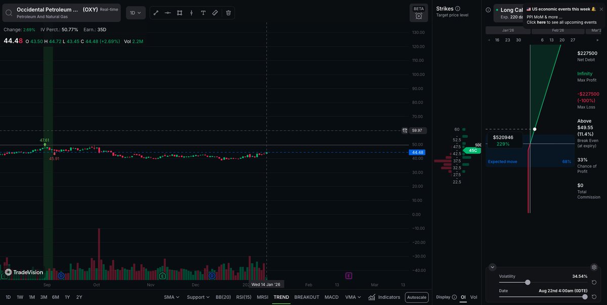Toggle the MACD indicator
Viewport: 607px width, 305px height.
(x=331, y=297)
